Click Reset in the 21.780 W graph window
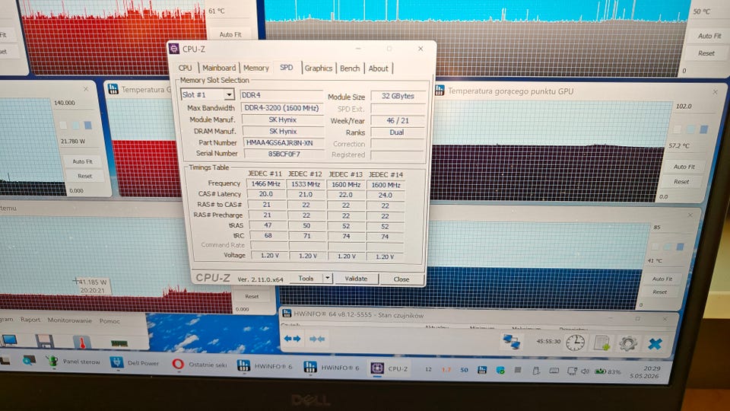Image resolution: width=730 pixels, height=411 pixels. pos(84,176)
